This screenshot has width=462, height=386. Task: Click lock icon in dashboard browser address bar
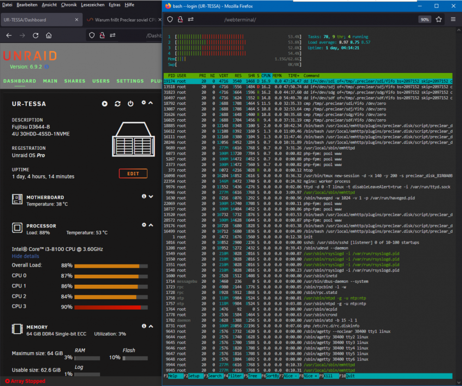[x=102, y=36]
